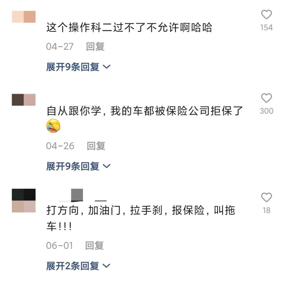The height and width of the screenshot is (282, 286).
Task: Open second commenter's avatar profile
Action: (x=24, y=100)
